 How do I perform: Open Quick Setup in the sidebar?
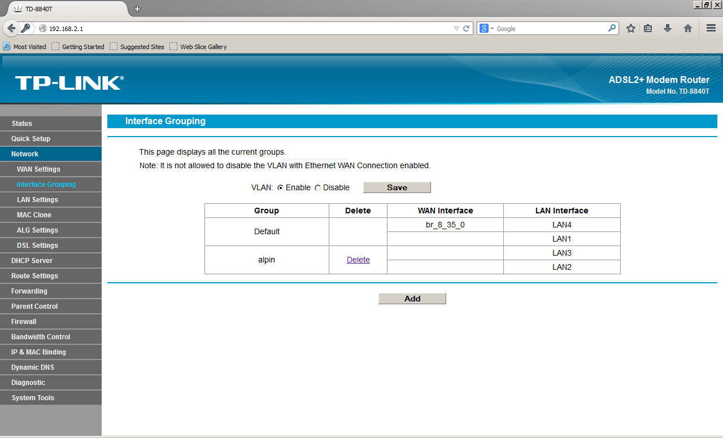[51, 139]
